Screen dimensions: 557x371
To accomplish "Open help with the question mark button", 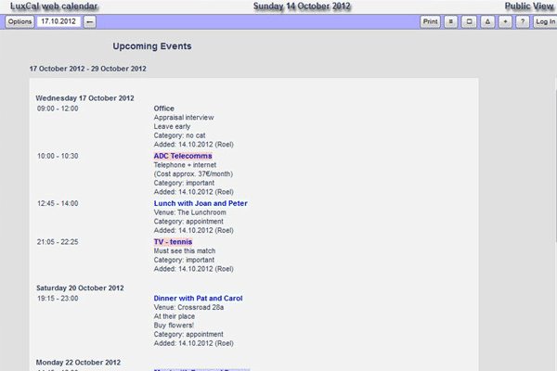I will coord(523,21).
